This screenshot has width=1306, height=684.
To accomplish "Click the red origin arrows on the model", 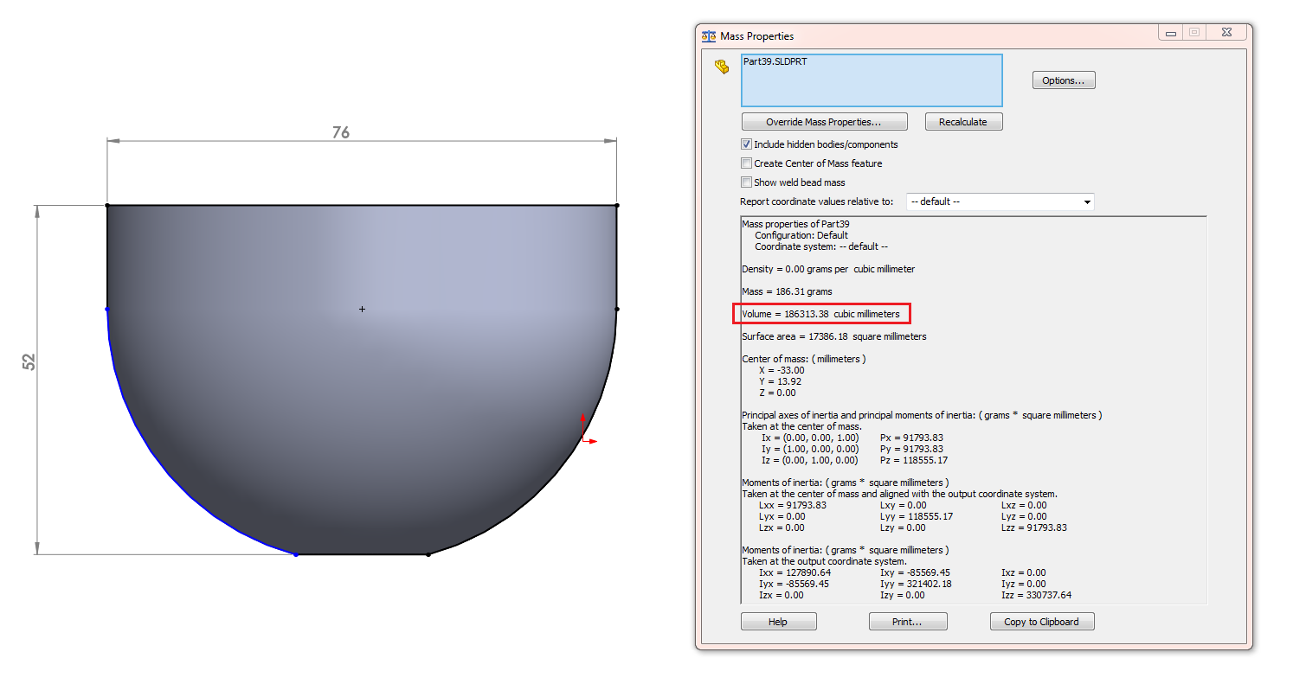I will click(588, 431).
